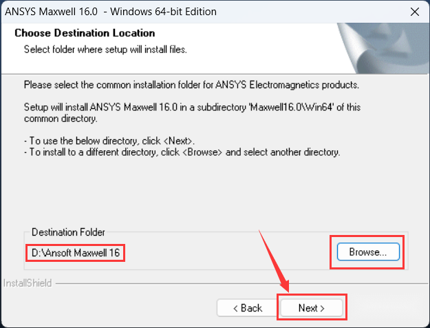
Task: Click the 'Please select the common installation folder' sentence
Action: click(191, 85)
